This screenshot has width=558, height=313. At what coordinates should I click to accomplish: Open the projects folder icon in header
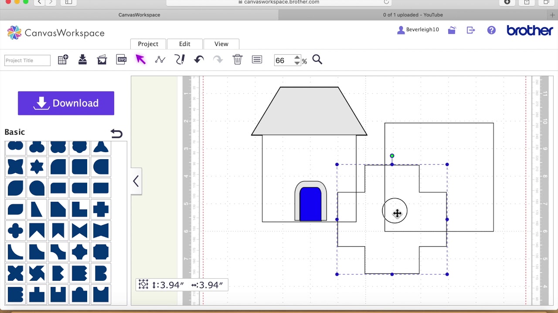452,30
